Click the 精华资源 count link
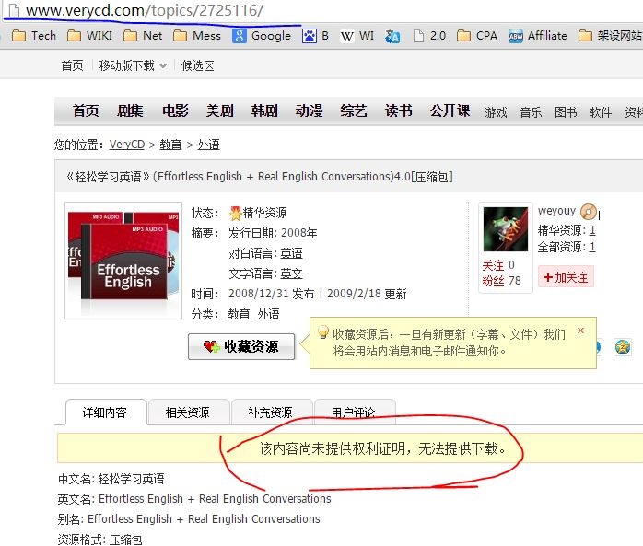Viewport: 643px width, 546px height. click(592, 230)
